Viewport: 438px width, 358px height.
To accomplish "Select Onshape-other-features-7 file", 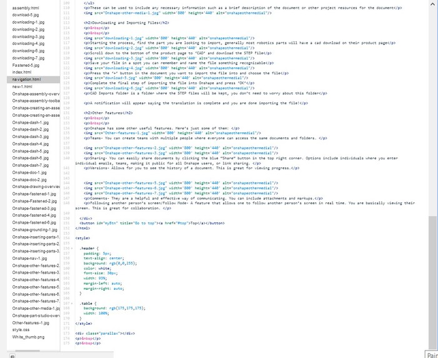I will [36, 301].
